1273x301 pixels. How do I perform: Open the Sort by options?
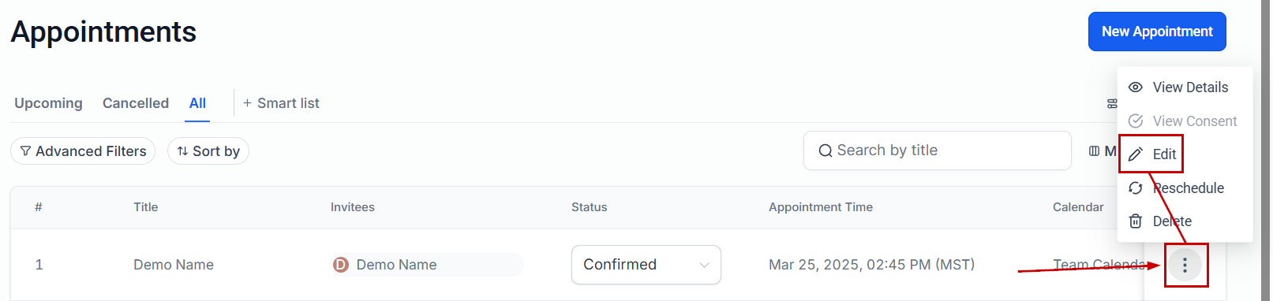[208, 151]
